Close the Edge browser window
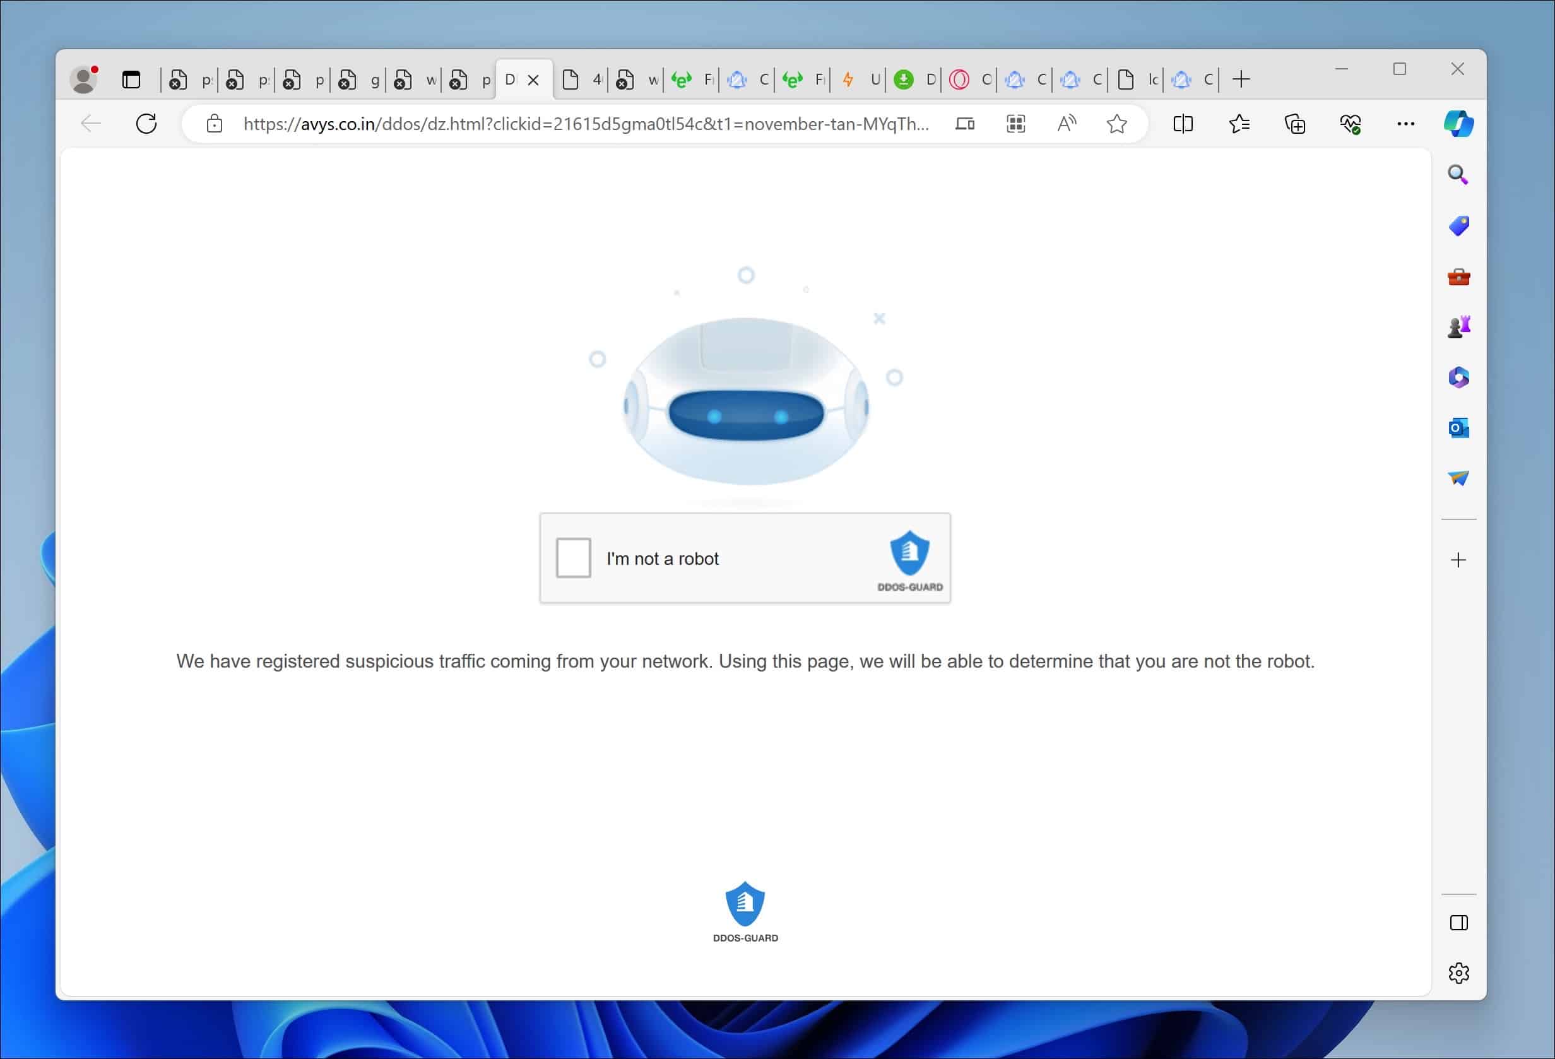The height and width of the screenshot is (1059, 1555). [x=1457, y=69]
